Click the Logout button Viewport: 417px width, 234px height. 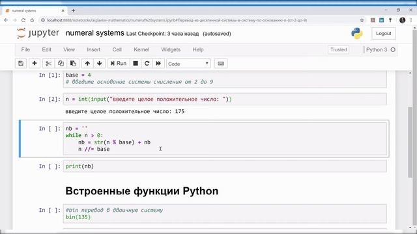(383, 33)
